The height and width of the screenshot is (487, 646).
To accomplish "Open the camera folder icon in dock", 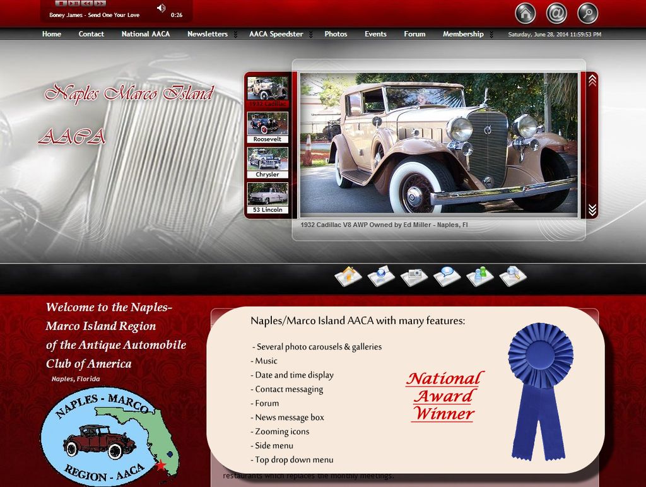I will pyautogui.click(x=414, y=276).
